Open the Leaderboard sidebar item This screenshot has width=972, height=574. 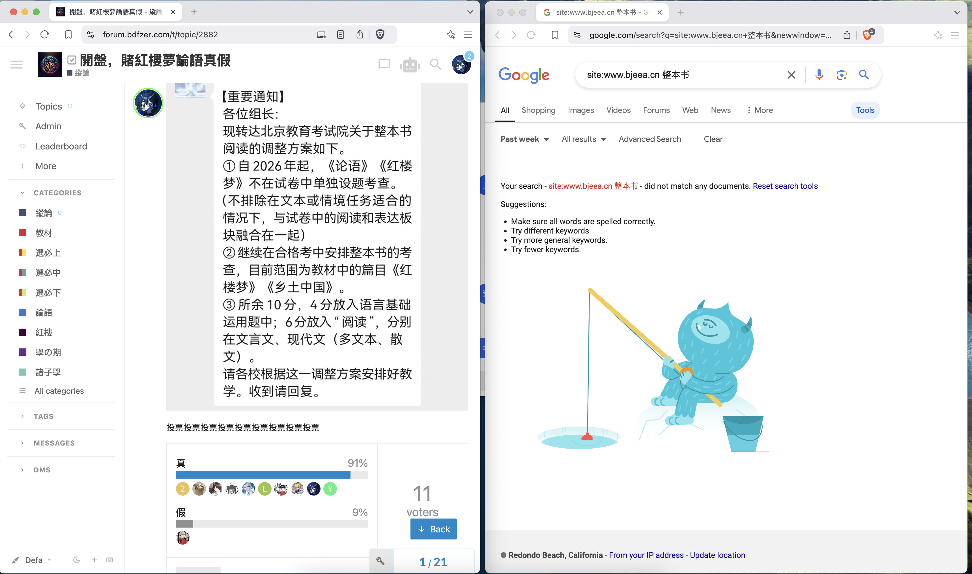(x=61, y=146)
